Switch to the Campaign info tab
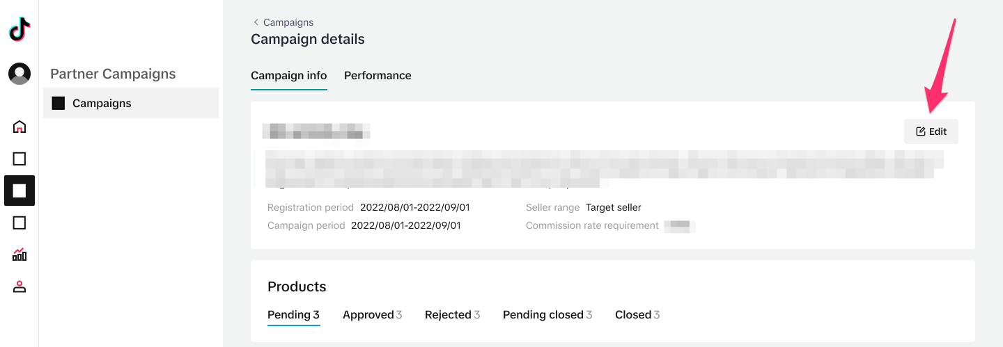 click(288, 75)
